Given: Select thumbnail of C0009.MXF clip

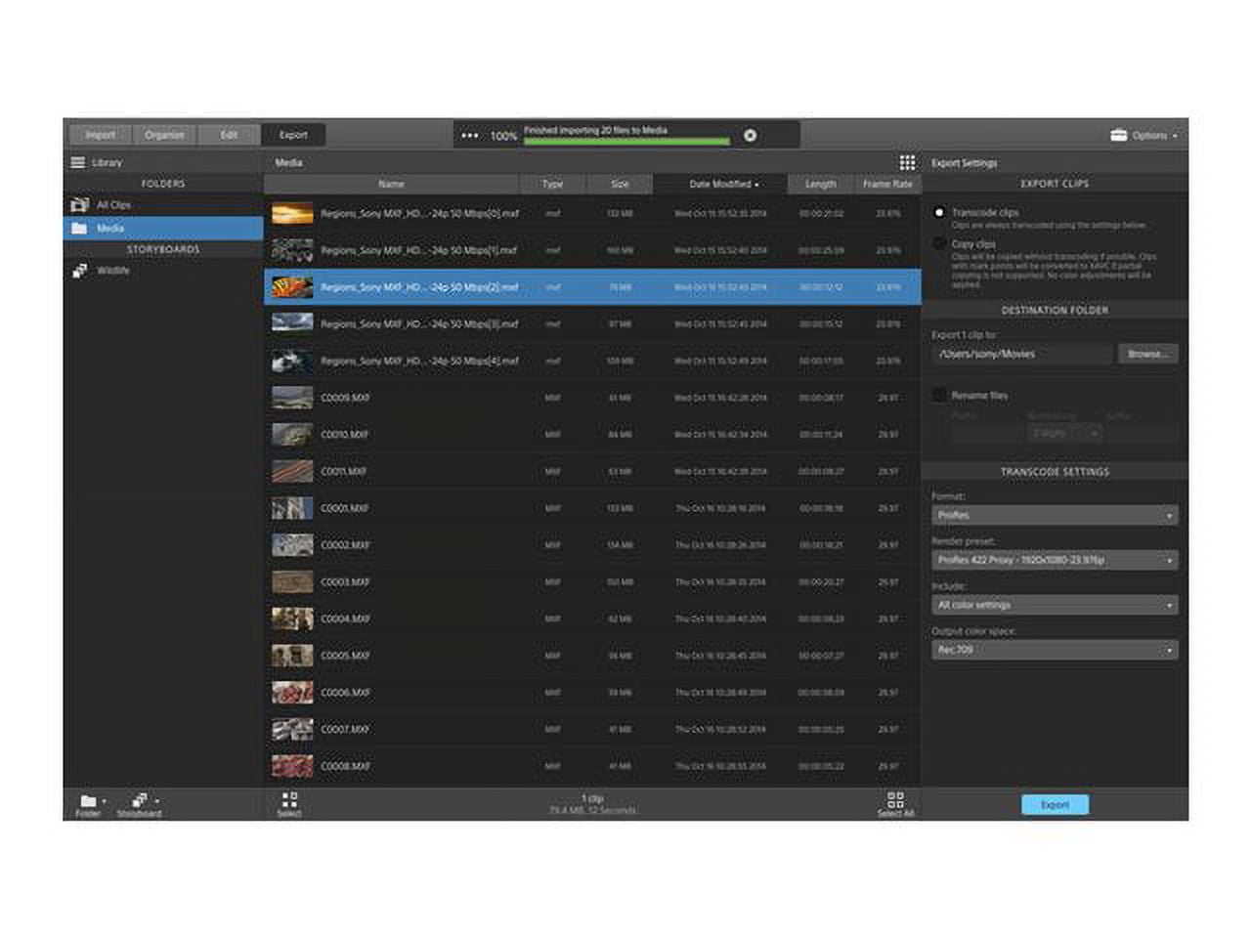Looking at the screenshot, I should tap(292, 398).
